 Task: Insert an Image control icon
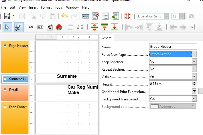pos(50,27)
